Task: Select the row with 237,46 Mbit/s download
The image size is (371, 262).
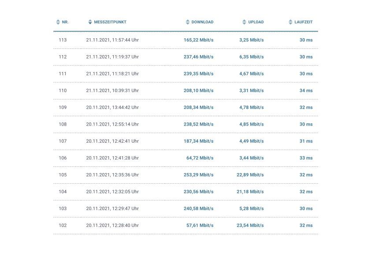Action: pyautogui.click(x=198, y=57)
